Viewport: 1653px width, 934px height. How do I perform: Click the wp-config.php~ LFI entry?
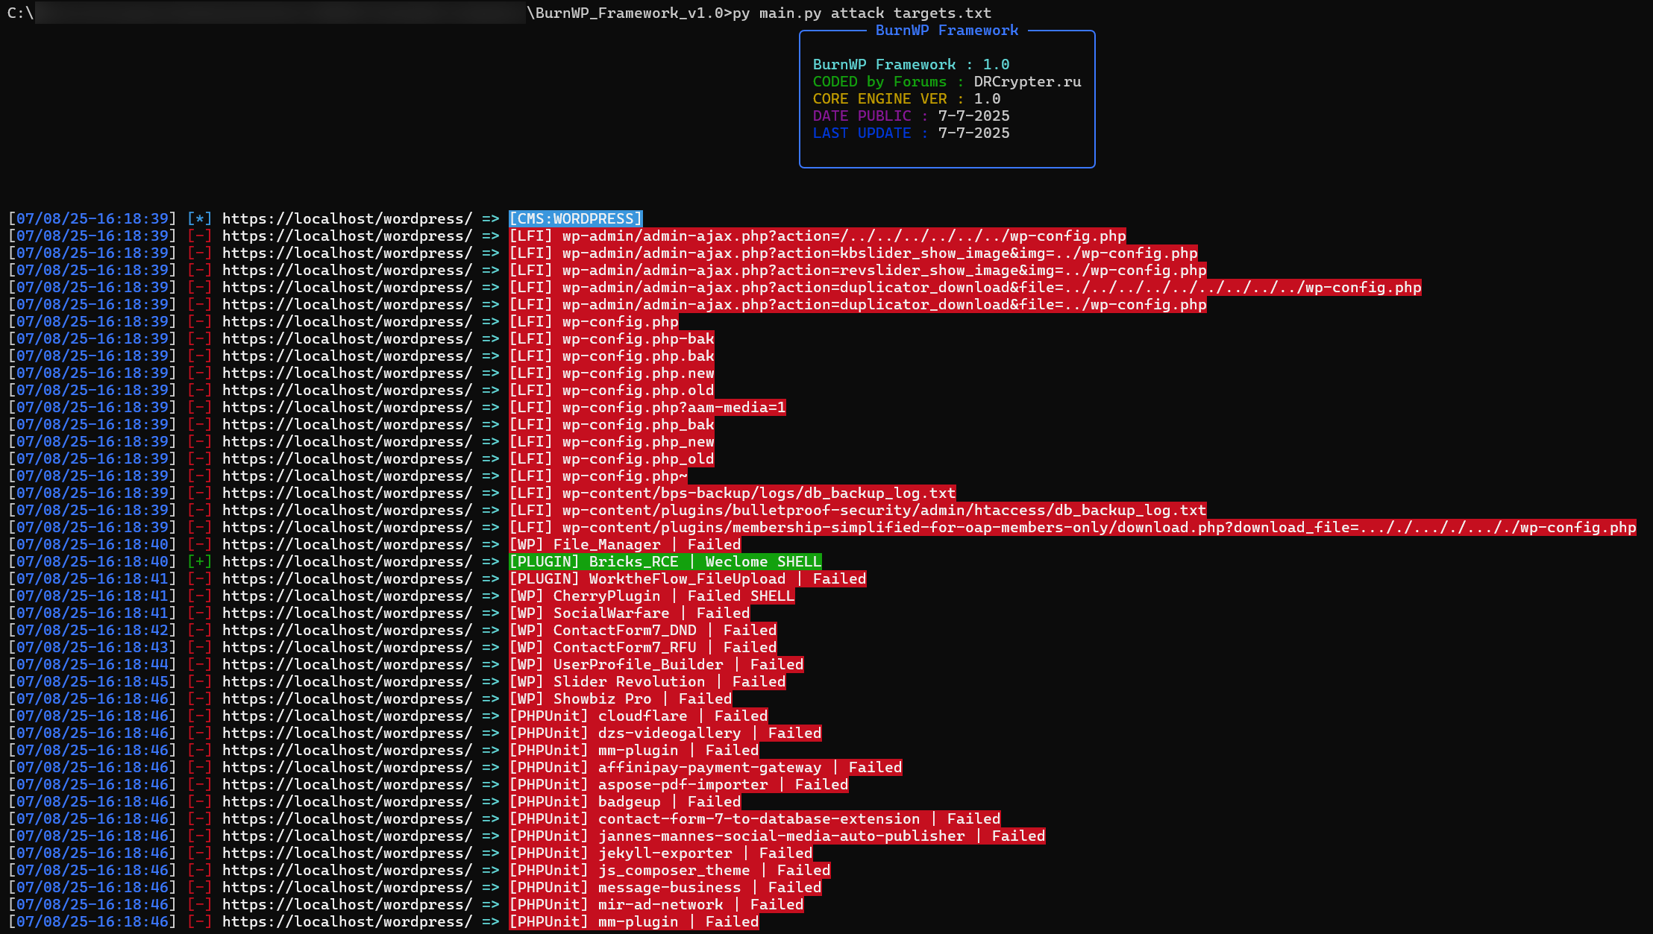(x=598, y=476)
